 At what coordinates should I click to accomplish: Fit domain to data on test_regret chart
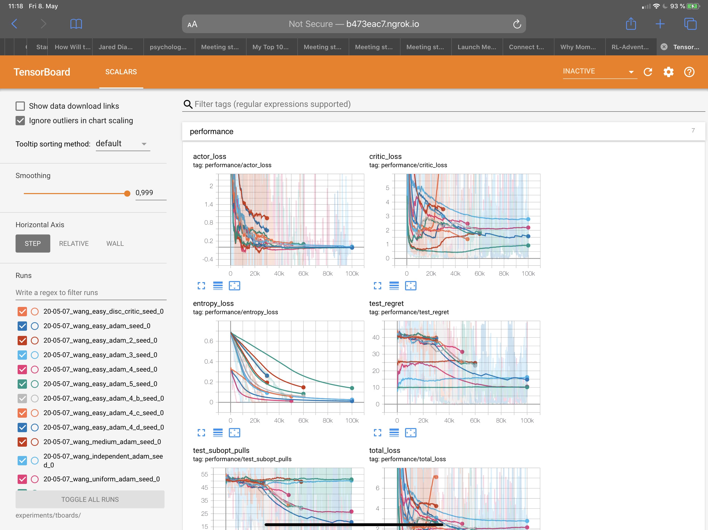411,433
